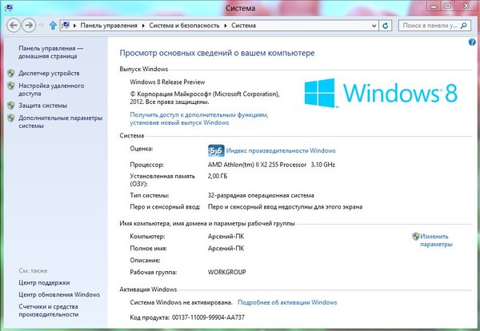Open 'Счетчики и средства производительности' link
Image resolution: width=480 pixels, height=331 pixels.
48,310
